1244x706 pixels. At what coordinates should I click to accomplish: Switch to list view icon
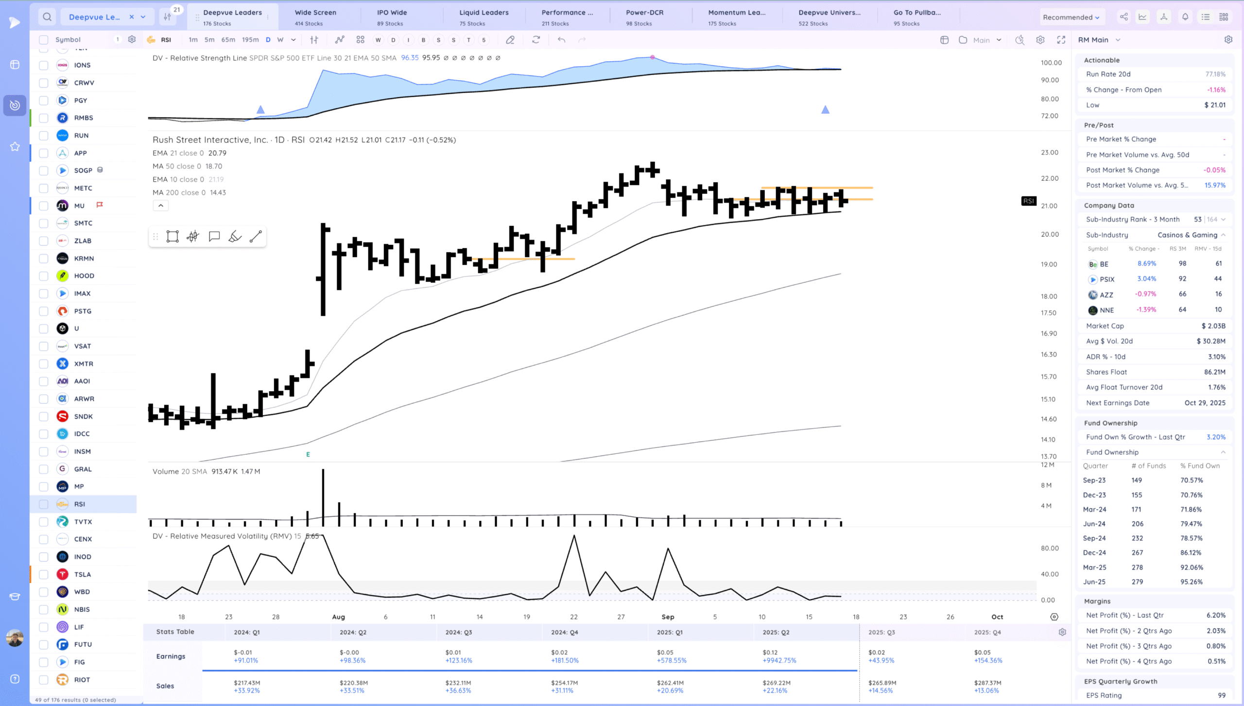tap(1206, 17)
